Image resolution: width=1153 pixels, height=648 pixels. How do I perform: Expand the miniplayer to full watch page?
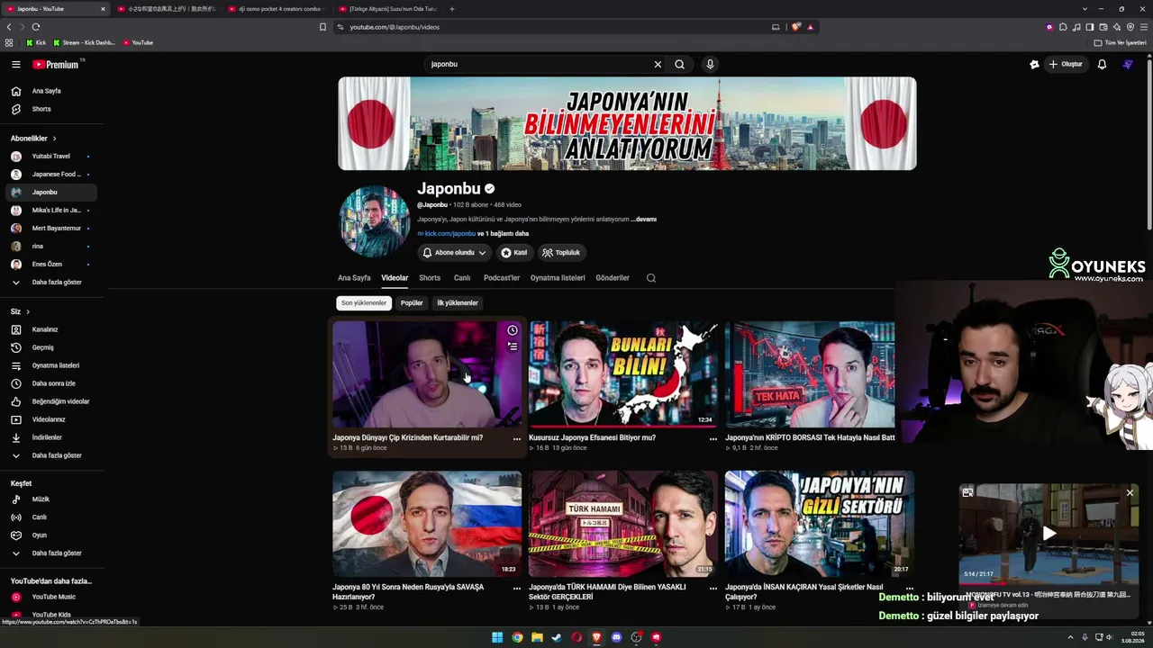coord(967,492)
